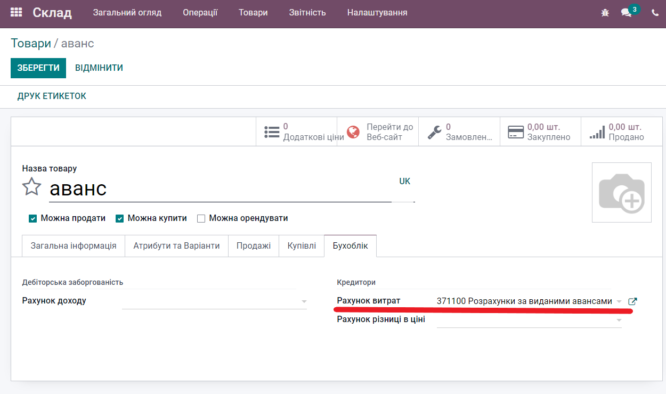Open the Рахунок витрат account dropdown
The image size is (666, 394).
(x=618, y=301)
